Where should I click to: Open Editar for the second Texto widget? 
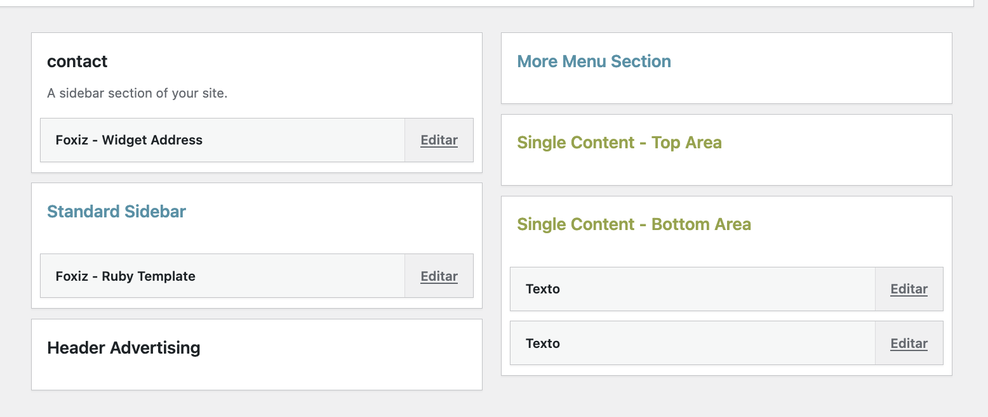click(x=909, y=343)
